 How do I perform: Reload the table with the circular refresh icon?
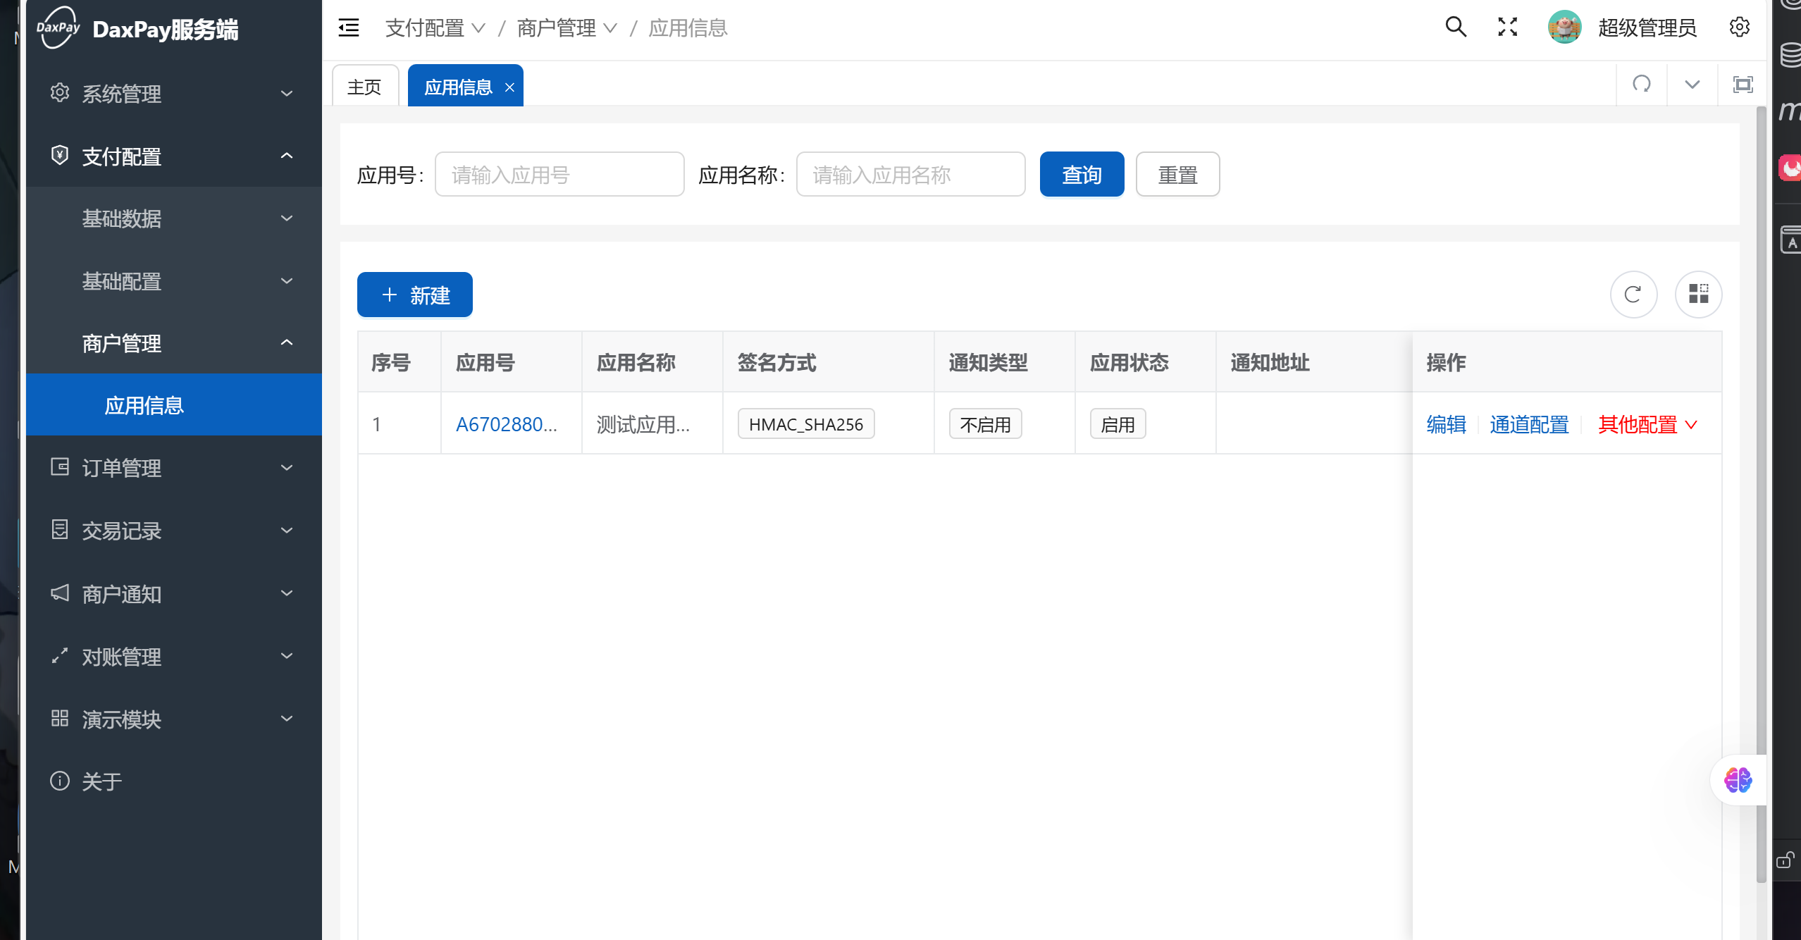pyautogui.click(x=1633, y=295)
